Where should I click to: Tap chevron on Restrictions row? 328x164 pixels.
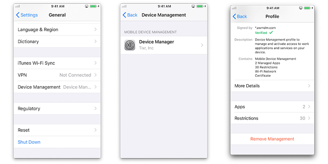pos(309,118)
